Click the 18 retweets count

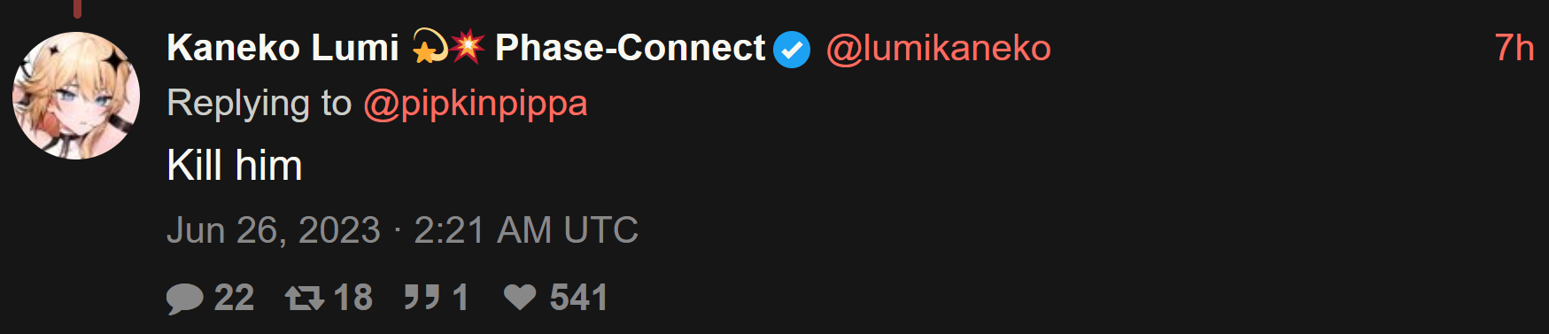click(353, 299)
